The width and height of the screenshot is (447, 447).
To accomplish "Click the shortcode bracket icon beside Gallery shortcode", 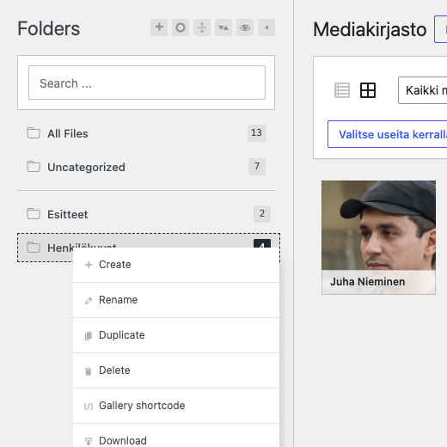I will pos(89,407).
